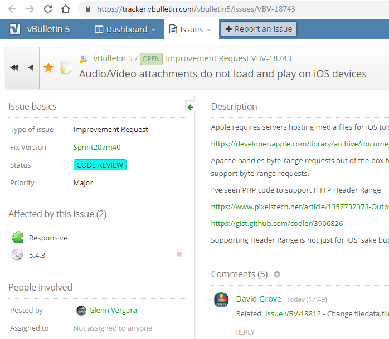Viewport: 389px width, 339px height.
Task: Open the Sprint207m40 fix version link
Action: click(x=97, y=147)
